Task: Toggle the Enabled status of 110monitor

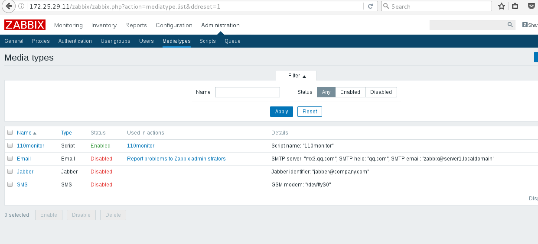Action: point(101,146)
